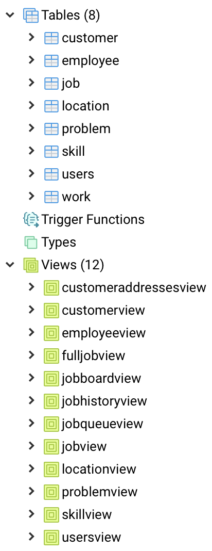
Task: Click the Tables group icon
Action: pyautogui.click(x=30, y=15)
